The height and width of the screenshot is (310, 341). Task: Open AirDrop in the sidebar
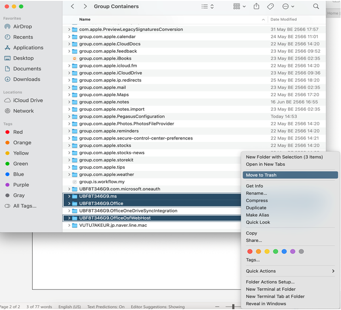[x=22, y=27]
